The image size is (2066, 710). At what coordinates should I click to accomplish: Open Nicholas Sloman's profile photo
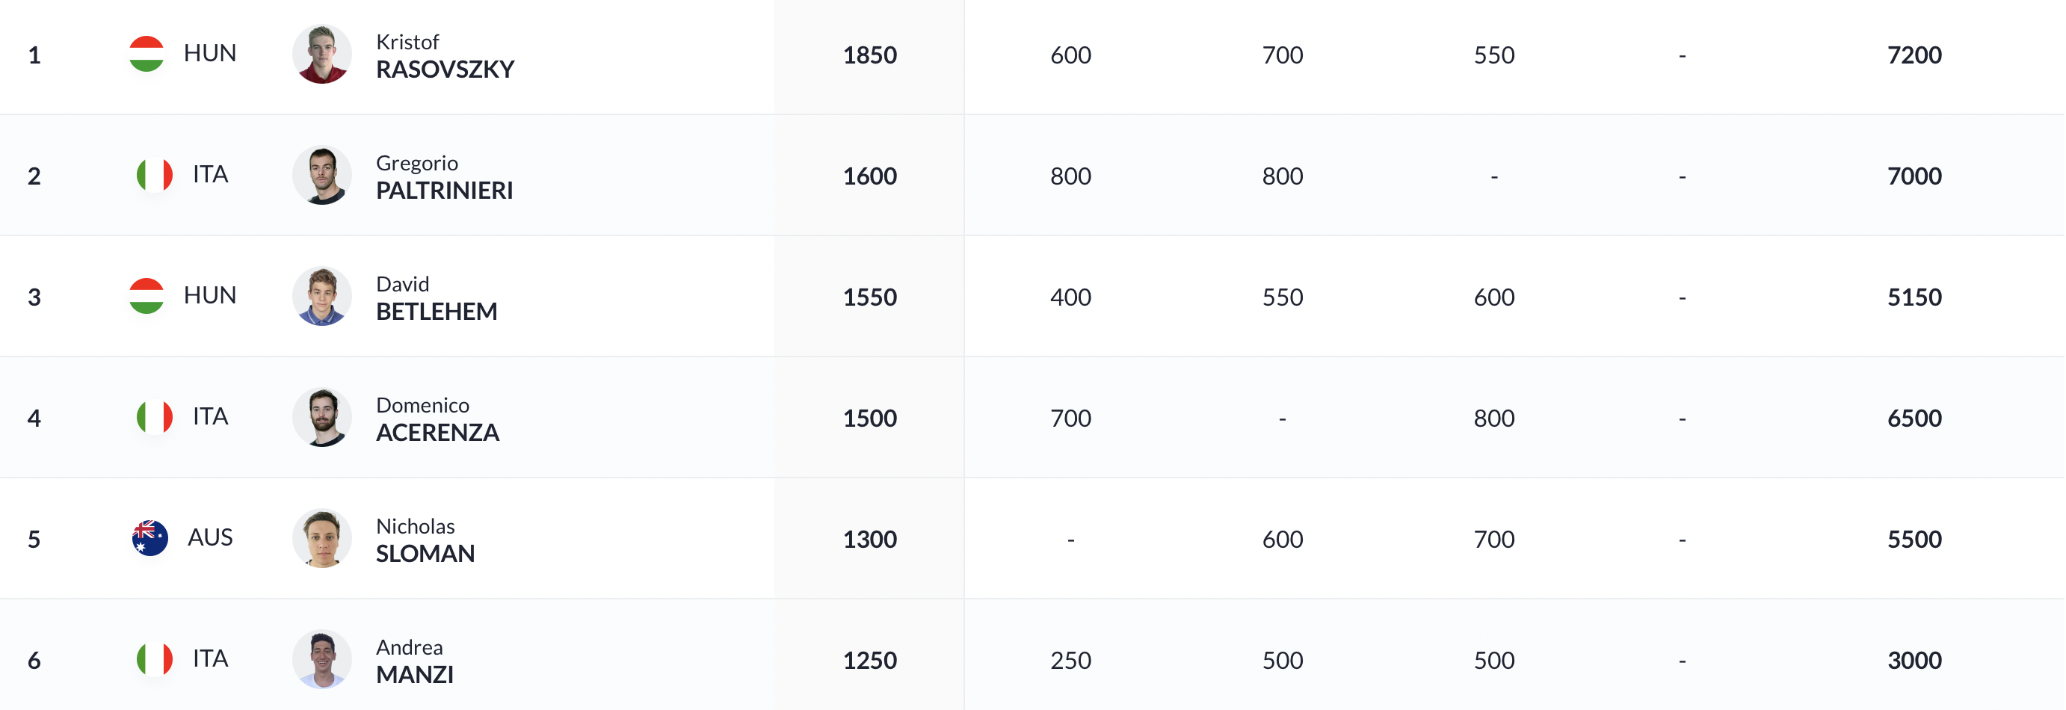click(321, 538)
